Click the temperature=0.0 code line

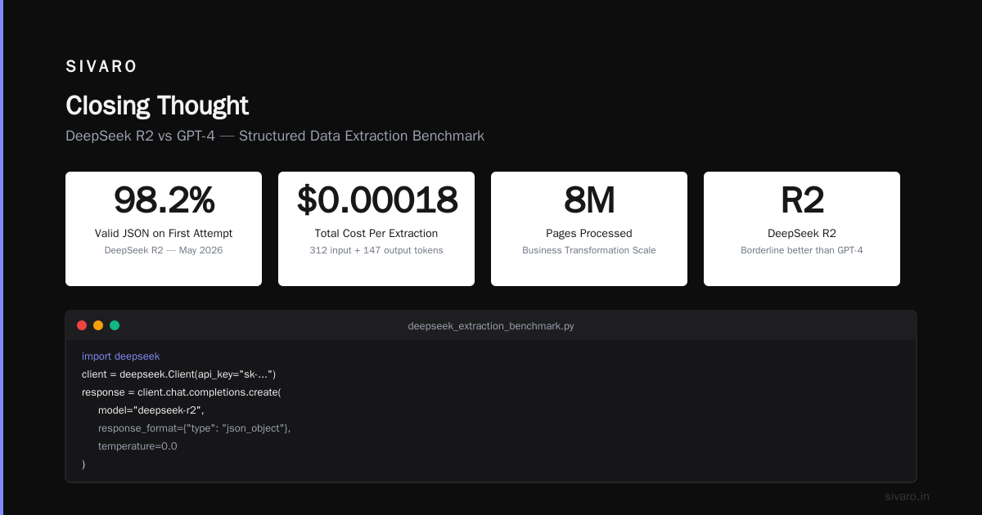click(137, 446)
